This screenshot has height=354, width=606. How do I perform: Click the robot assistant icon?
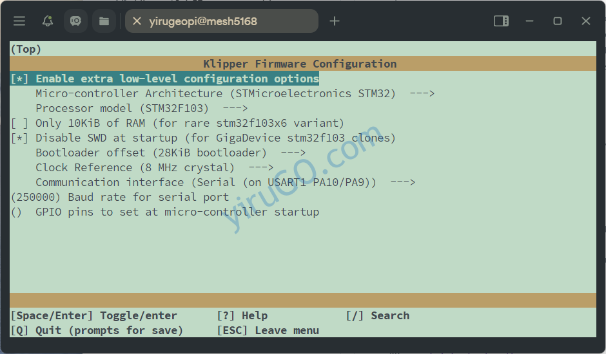75,21
